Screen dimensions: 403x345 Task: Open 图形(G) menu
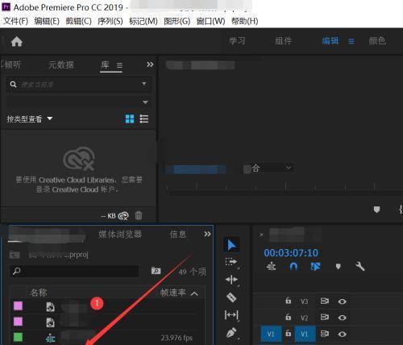[177, 21]
